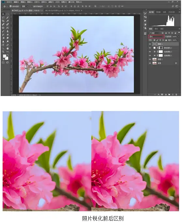The image size is (182, 222).
Task: Open the layer filter 类型 dropdown
Action: [x=154, y=33]
